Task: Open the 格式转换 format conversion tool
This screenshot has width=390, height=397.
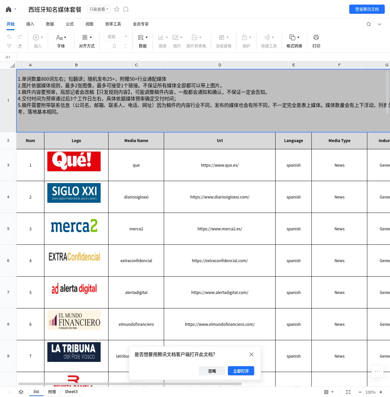Action: click(x=294, y=41)
